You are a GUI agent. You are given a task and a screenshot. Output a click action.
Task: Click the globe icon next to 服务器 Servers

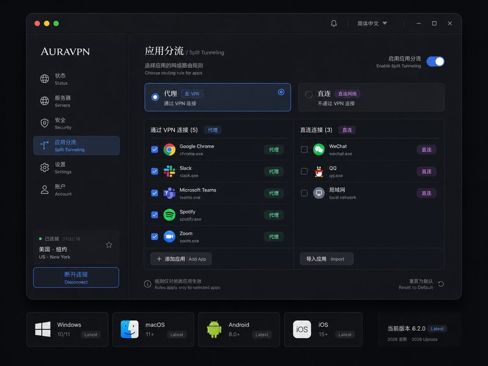click(45, 101)
